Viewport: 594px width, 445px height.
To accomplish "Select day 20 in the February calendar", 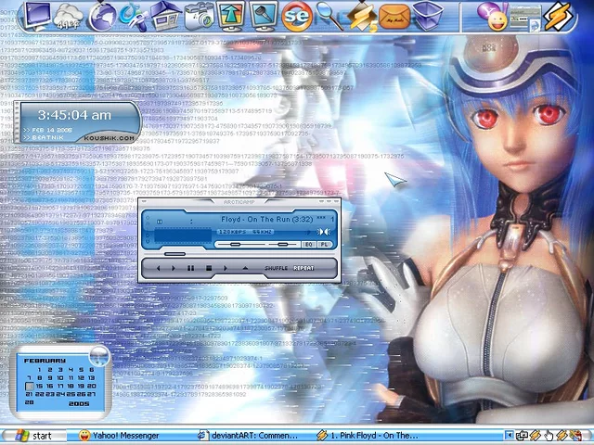I will [91, 386].
